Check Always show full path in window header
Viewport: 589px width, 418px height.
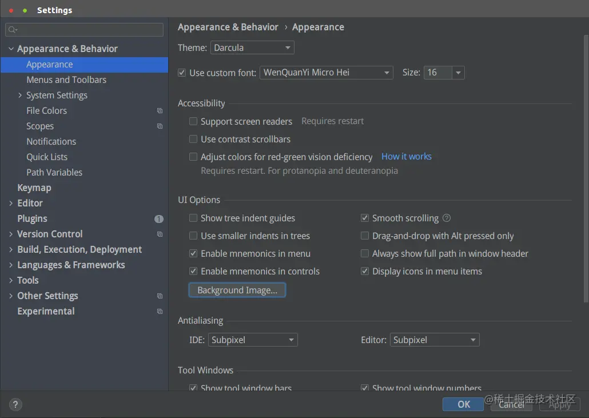coord(364,253)
